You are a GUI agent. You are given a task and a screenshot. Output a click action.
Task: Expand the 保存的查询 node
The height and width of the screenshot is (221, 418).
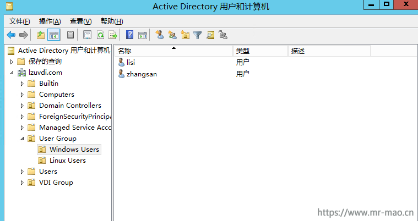[12, 62]
